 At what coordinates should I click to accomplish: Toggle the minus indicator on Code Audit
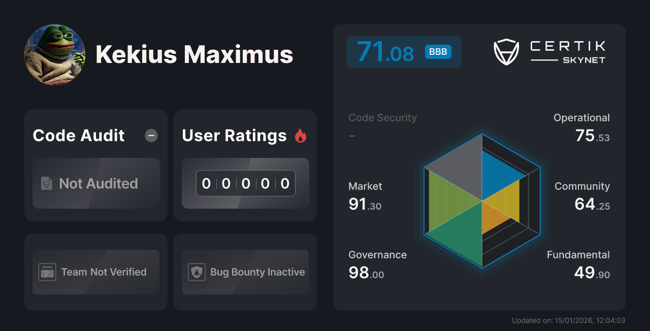pos(151,135)
